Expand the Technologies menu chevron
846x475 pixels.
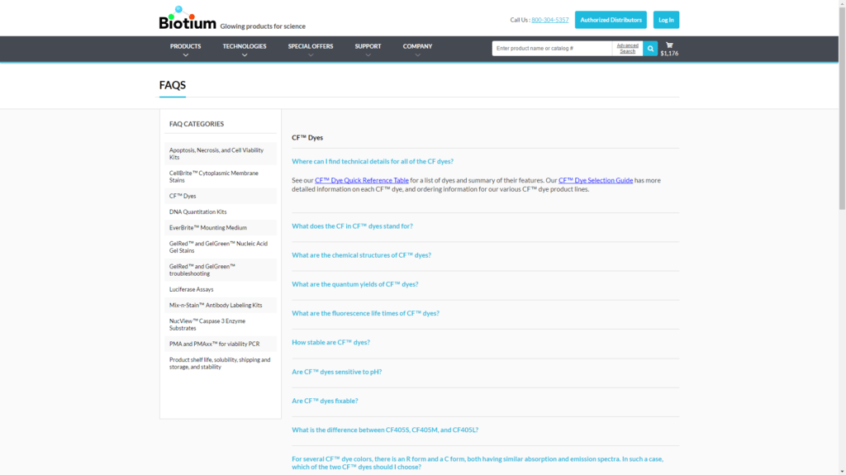245,55
